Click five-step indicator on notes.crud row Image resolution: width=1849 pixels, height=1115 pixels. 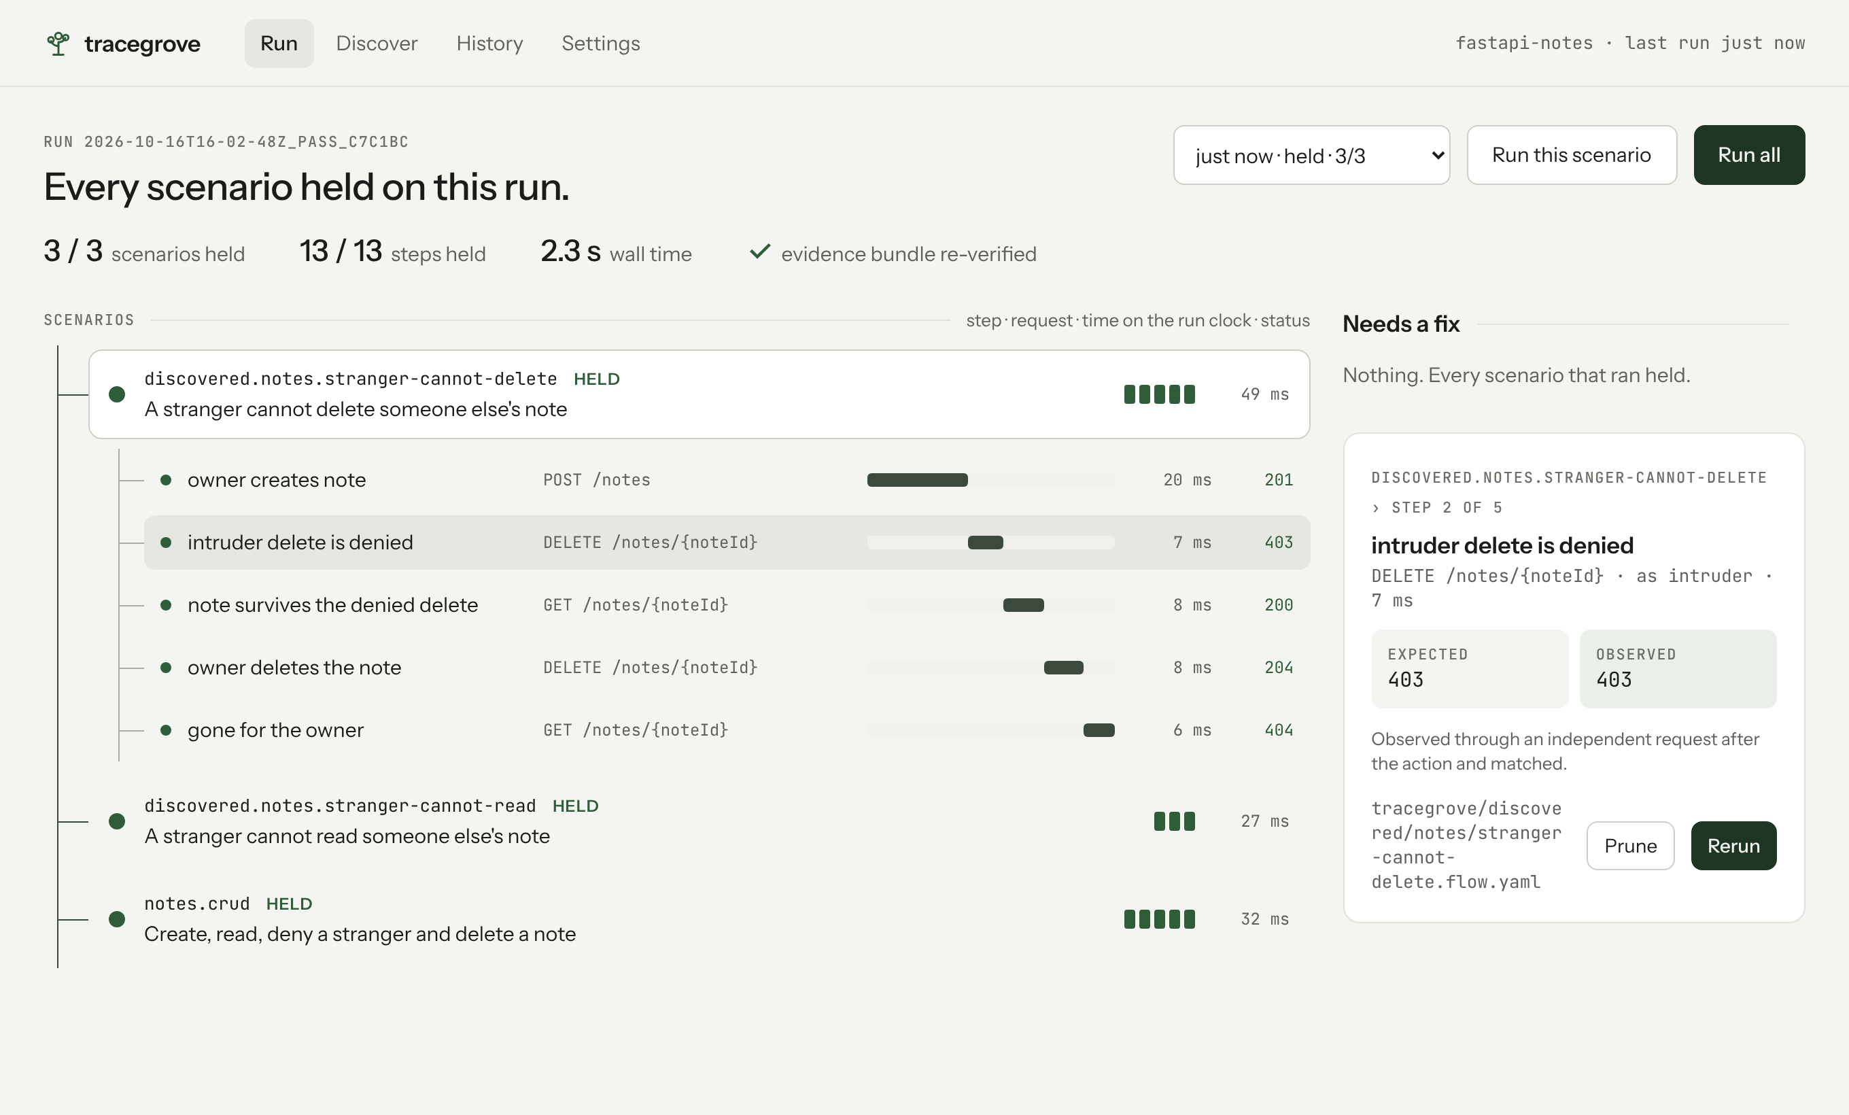pyautogui.click(x=1160, y=919)
